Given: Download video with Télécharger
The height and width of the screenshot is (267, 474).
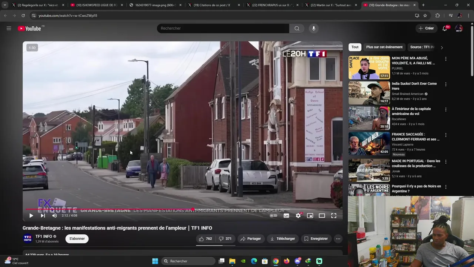Looking at the screenshot, I should pyautogui.click(x=283, y=239).
